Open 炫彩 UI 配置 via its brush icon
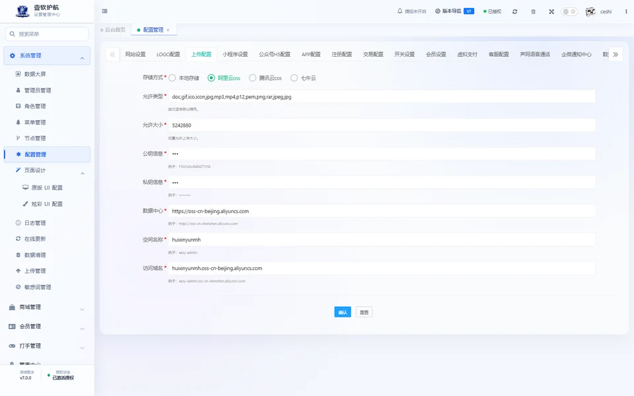This screenshot has width=634, height=396. coord(26,204)
